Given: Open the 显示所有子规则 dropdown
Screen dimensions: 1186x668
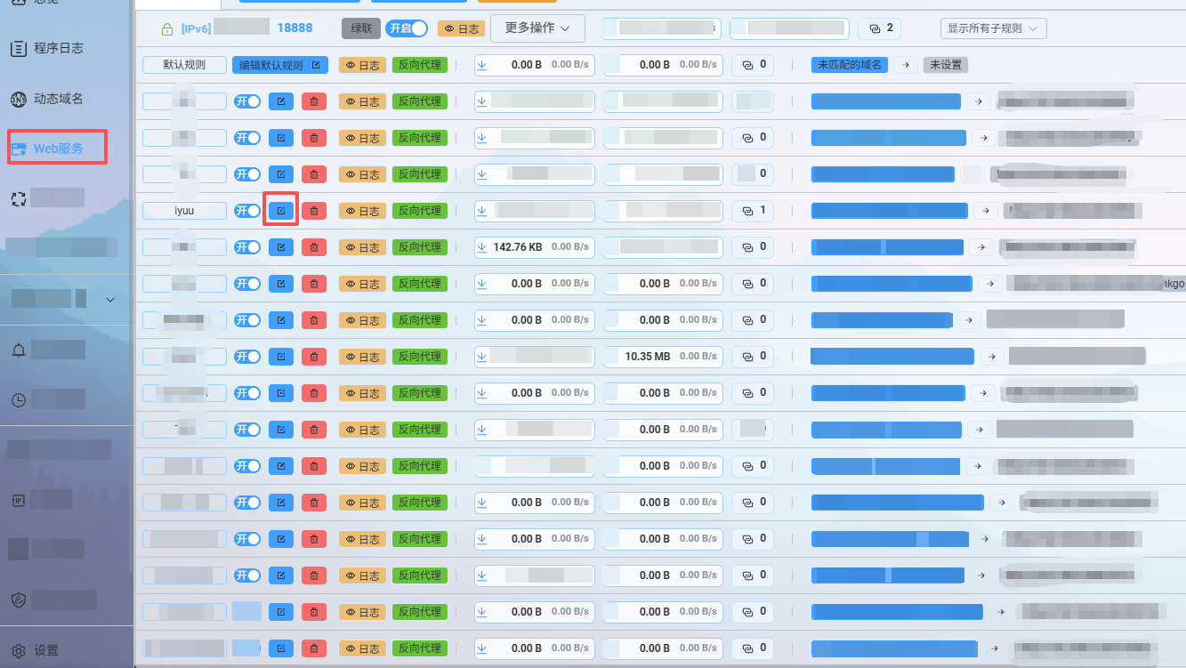Looking at the screenshot, I should (994, 28).
